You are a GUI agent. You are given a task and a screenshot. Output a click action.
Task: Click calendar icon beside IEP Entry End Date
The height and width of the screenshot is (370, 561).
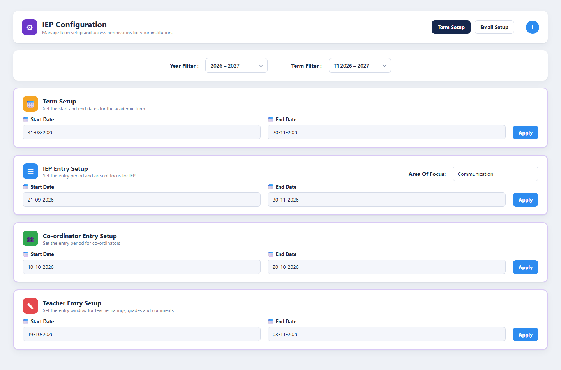271,187
